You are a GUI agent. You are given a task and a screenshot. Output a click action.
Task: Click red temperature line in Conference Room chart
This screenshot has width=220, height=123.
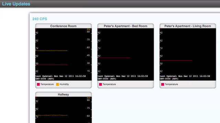pos(51,65)
